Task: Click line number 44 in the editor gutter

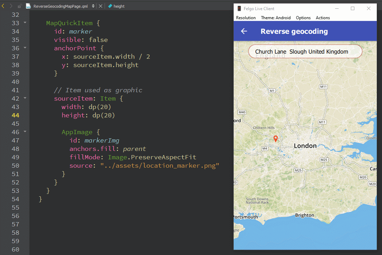Action: coord(15,115)
